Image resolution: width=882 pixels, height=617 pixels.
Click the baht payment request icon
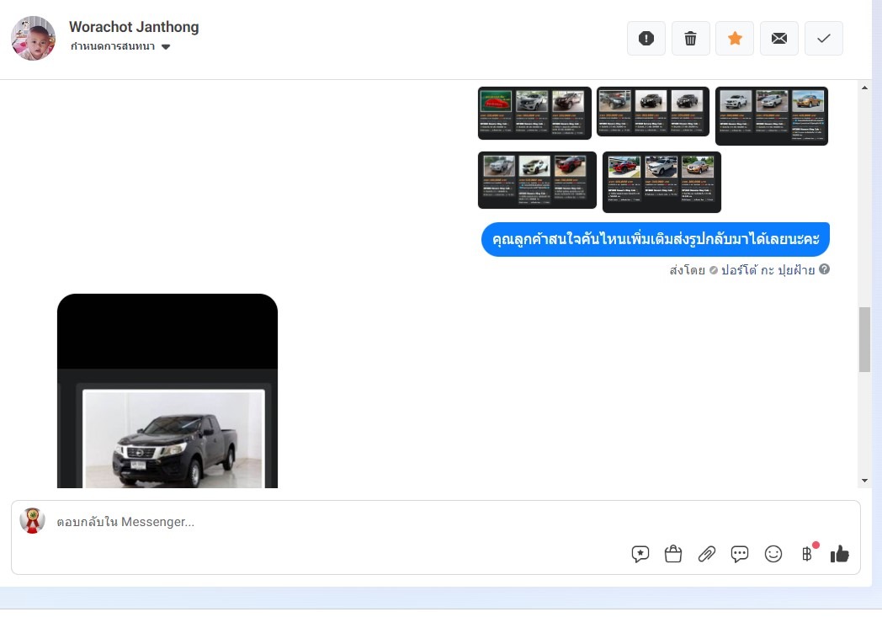[x=807, y=554]
